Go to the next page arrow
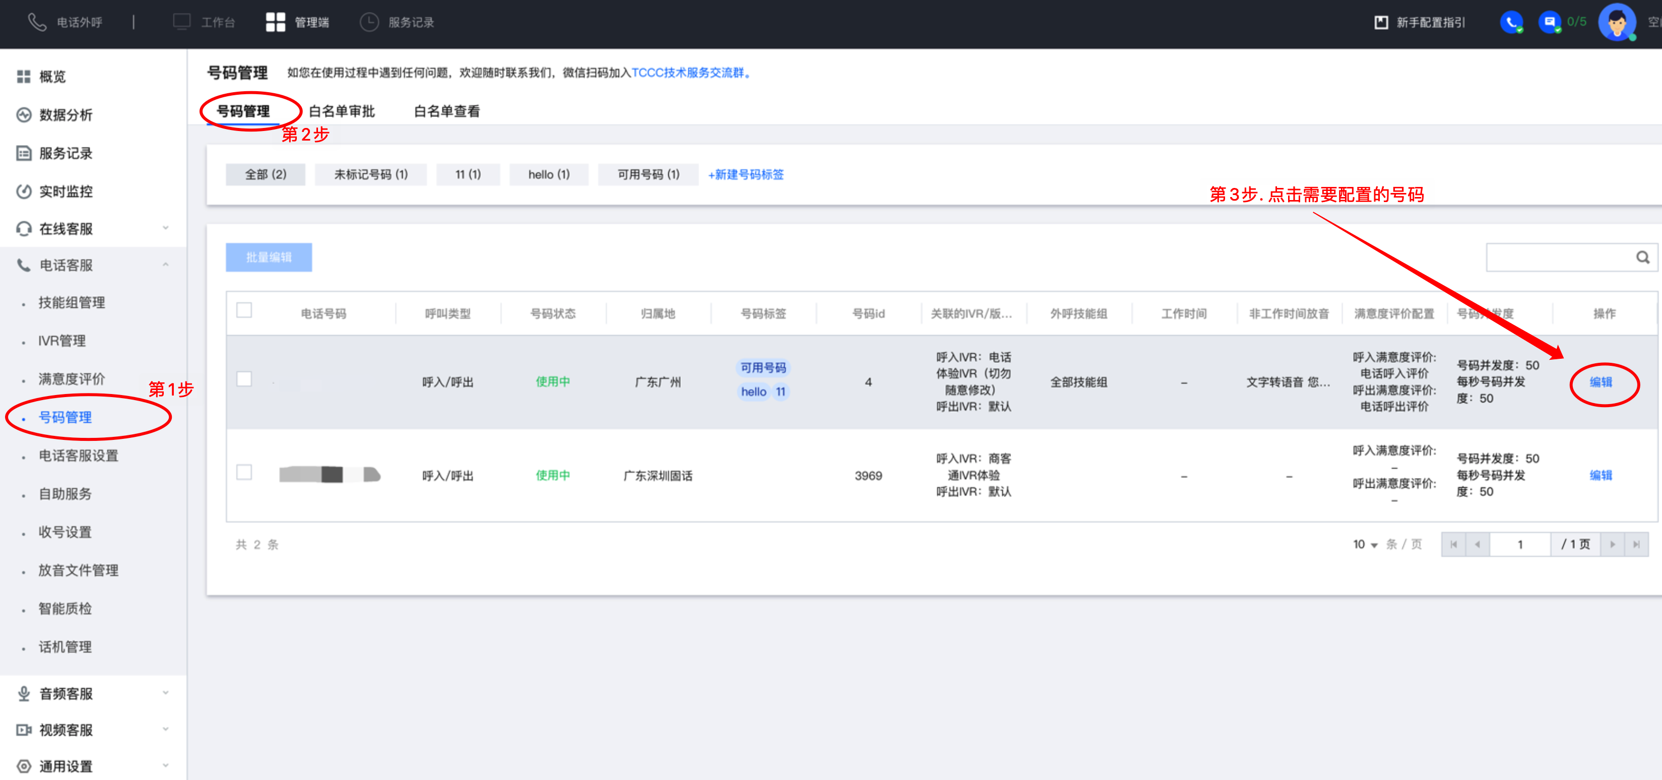The width and height of the screenshot is (1662, 780). click(x=1612, y=545)
